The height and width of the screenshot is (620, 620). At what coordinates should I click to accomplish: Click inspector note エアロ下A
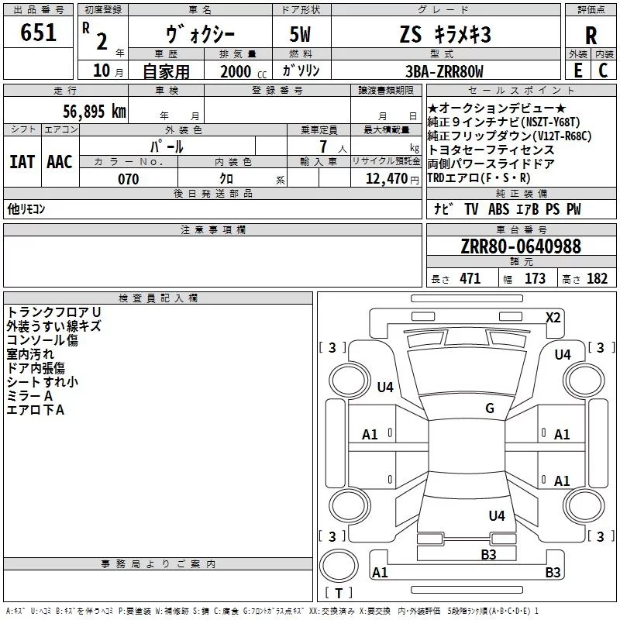[36, 410]
